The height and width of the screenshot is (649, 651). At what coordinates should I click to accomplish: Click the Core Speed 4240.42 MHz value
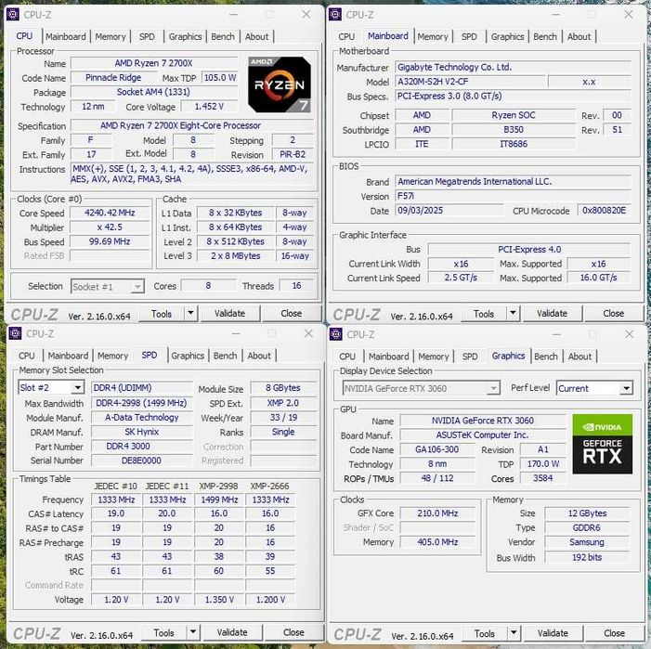click(x=110, y=213)
